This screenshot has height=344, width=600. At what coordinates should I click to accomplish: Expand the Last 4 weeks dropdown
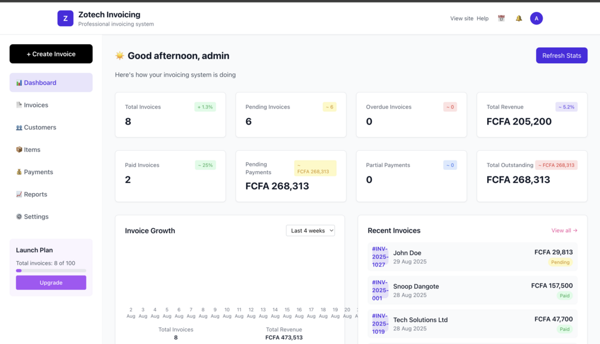point(310,231)
